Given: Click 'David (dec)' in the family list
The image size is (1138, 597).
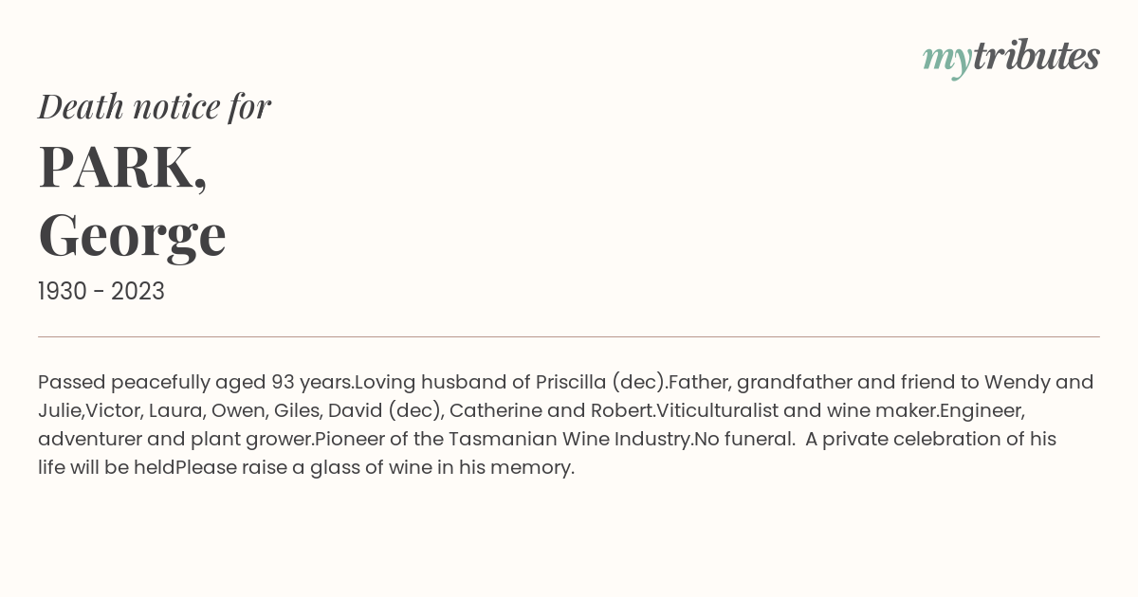Looking at the screenshot, I should 383,411.
